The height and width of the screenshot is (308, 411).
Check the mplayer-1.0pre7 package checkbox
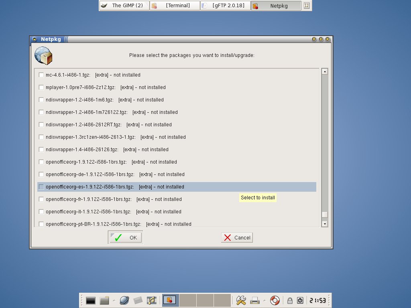(x=41, y=87)
